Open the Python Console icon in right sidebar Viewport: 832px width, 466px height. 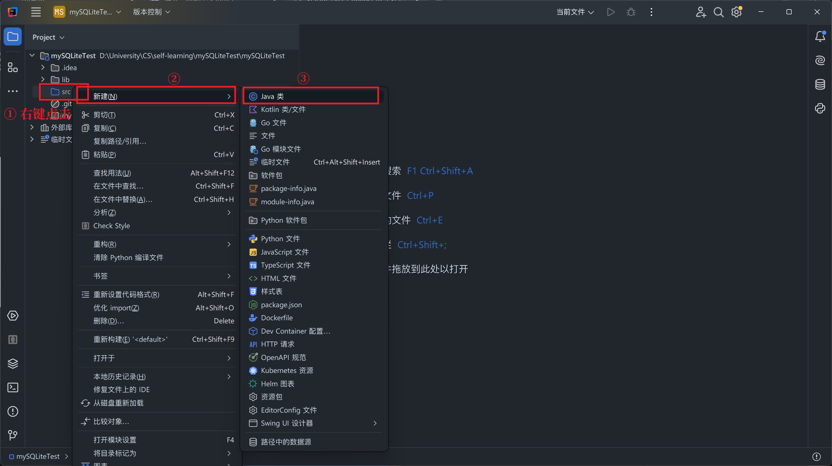coord(820,108)
